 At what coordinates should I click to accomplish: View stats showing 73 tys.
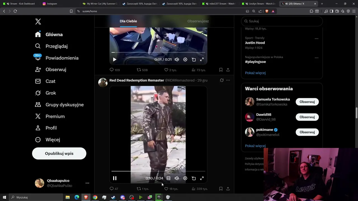[x=198, y=70]
